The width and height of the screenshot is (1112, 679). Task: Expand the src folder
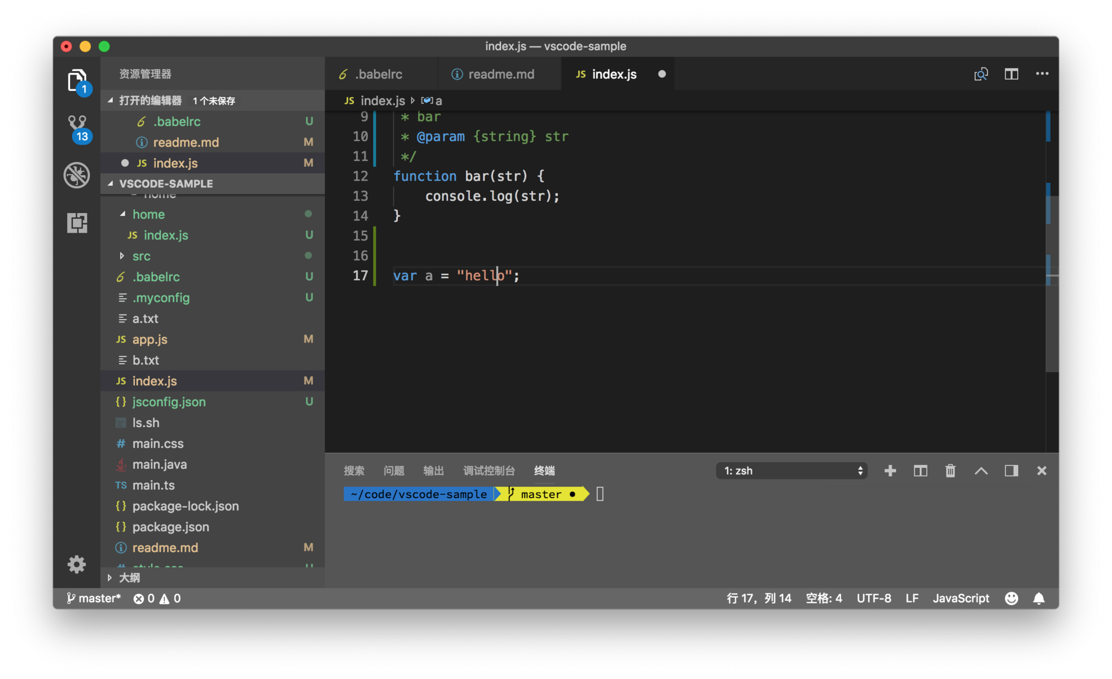tap(141, 256)
